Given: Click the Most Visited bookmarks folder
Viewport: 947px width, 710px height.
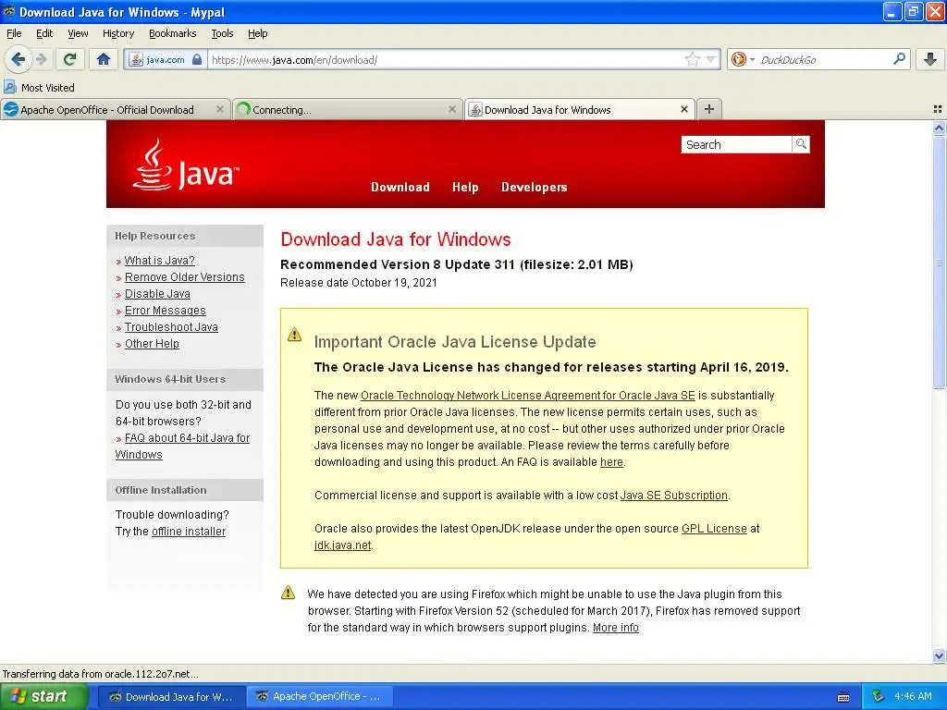Looking at the screenshot, I should pyautogui.click(x=39, y=88).
